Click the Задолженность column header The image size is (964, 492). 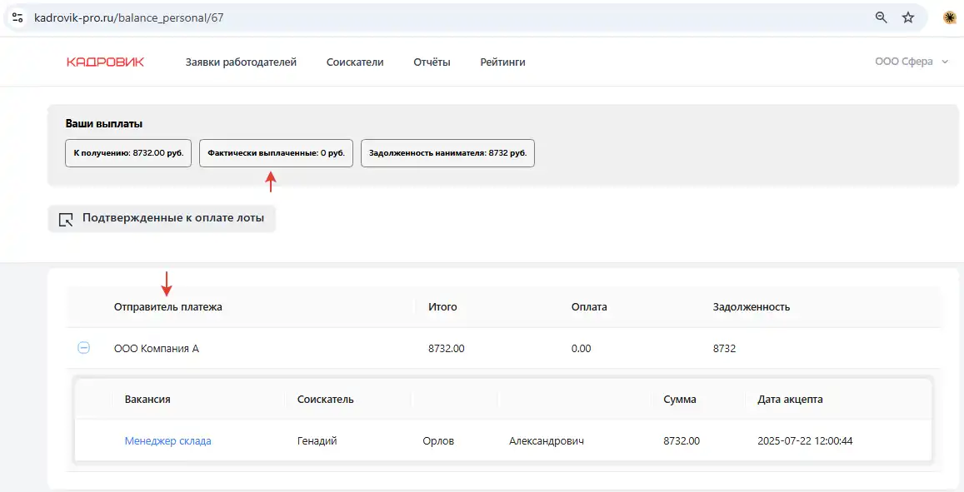pos(751,306)
